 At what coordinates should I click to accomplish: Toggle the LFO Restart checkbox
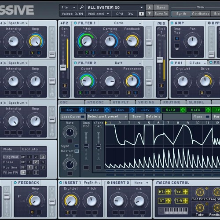(77, 151)
